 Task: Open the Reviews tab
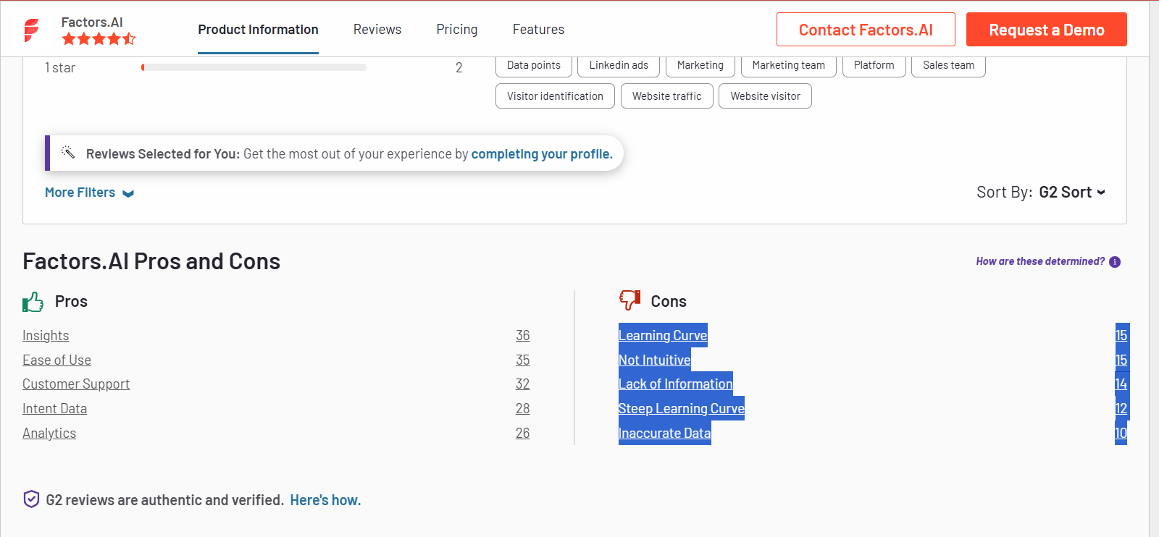click(377, 30)
